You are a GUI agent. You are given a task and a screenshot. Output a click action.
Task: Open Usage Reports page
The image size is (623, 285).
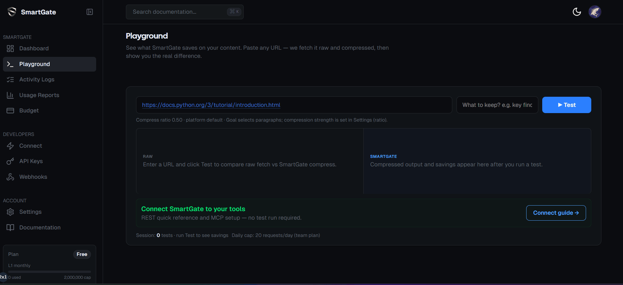49,95
